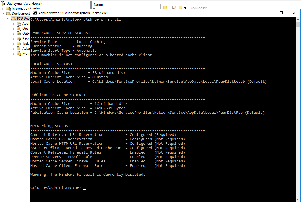Expand the Out-of-Box Drivers tree node
Viewport: 301px width, 202px height.
(14, 34)
